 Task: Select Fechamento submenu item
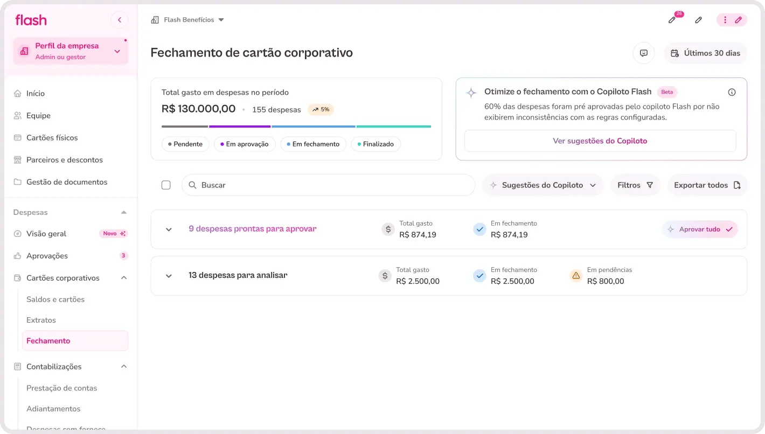coord(75,341)
